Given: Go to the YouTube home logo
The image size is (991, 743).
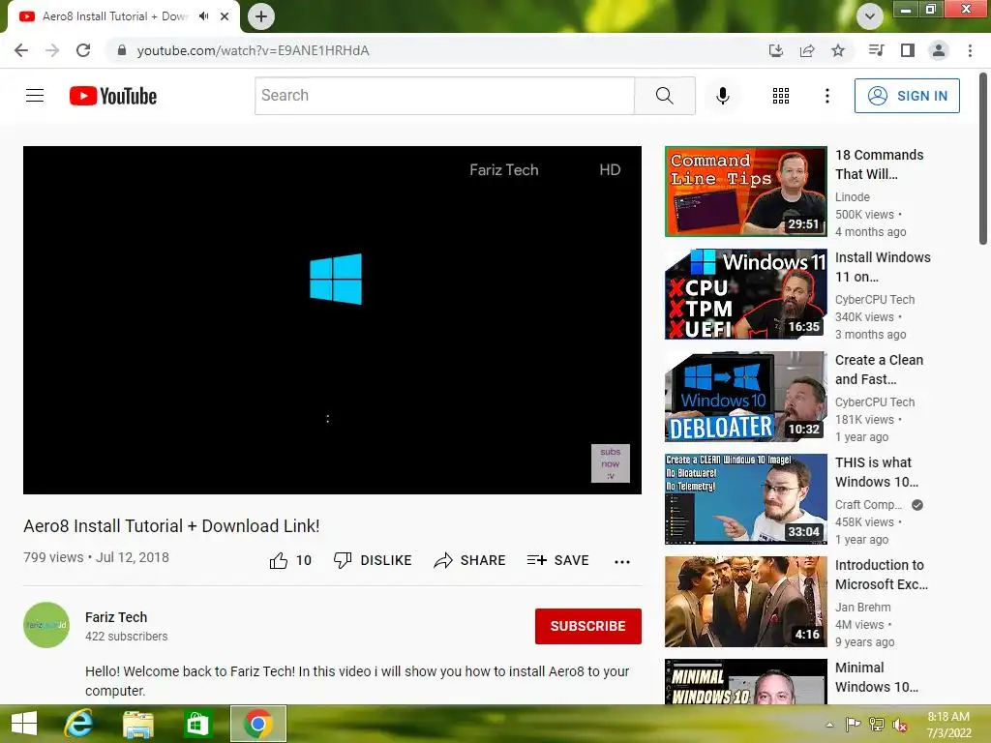Looking at the screenshot, I should coord(113,96).
